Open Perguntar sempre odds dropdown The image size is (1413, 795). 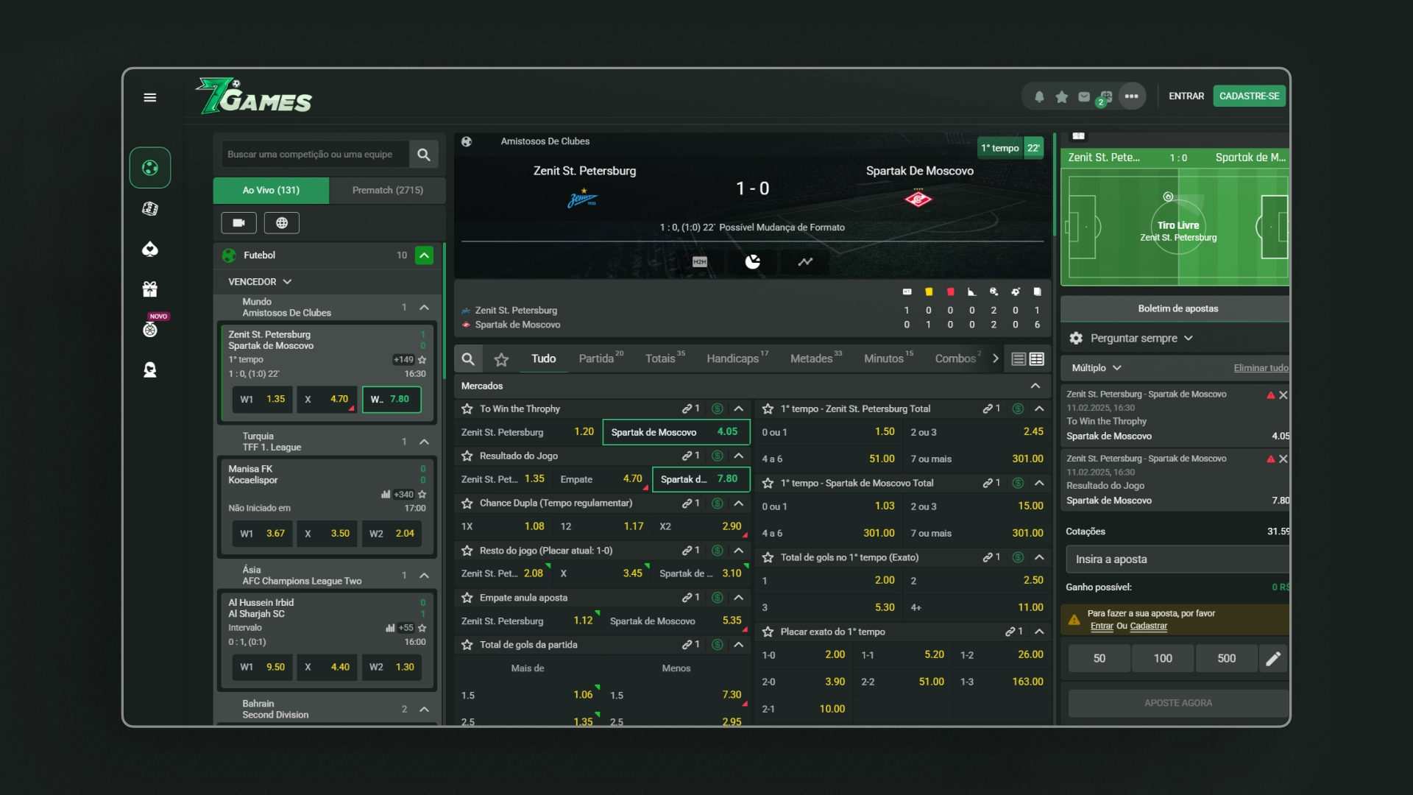[x=1141, y=338]
